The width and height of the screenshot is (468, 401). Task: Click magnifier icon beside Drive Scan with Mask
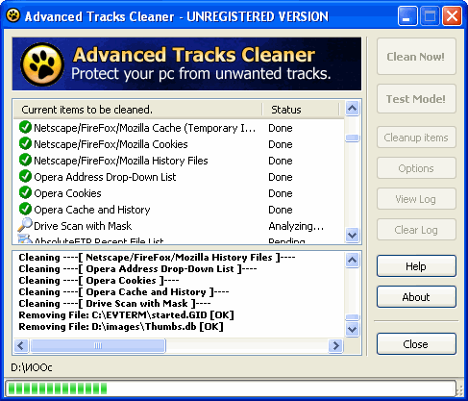point(25,225)
